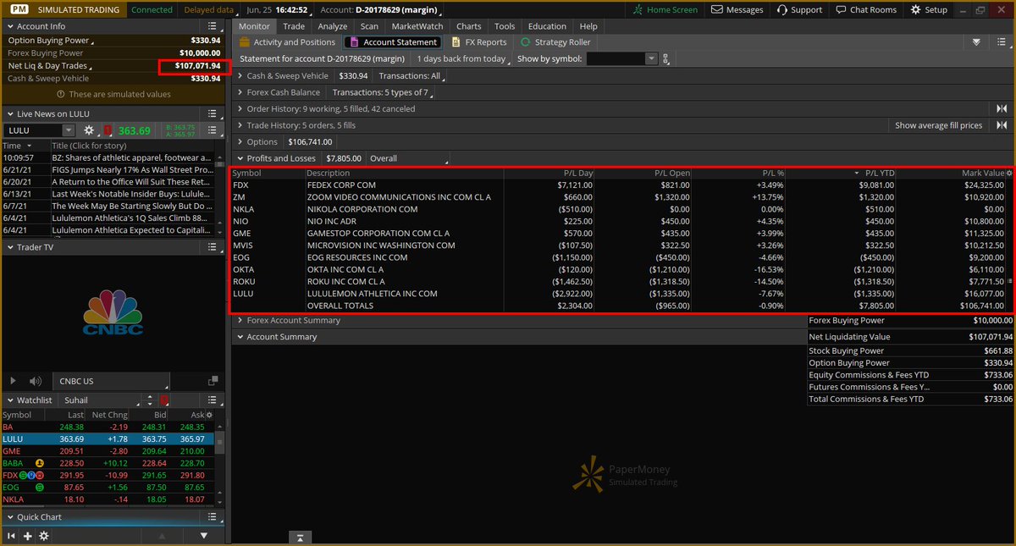The image size is (1016, 546).
Task: Collapse the Trader TV gadget header arrow
Action: 8,247
